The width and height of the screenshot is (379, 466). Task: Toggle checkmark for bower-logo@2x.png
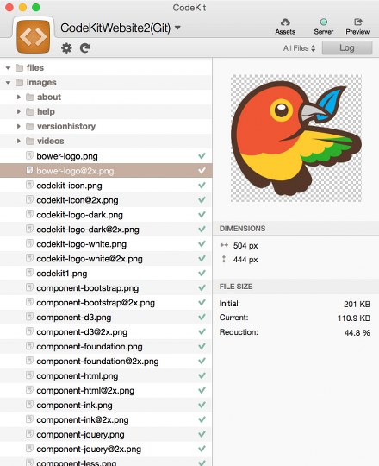coord(202,171)
